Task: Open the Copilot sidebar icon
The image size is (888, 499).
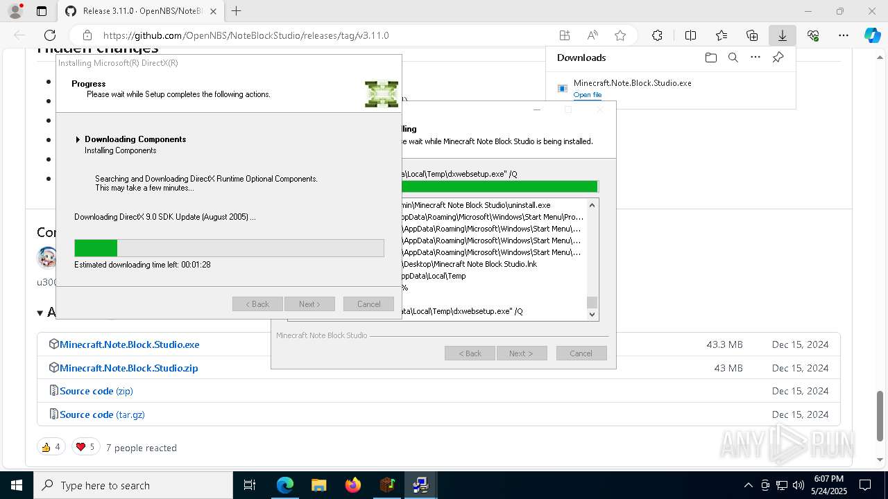Action: click(872, 35)
